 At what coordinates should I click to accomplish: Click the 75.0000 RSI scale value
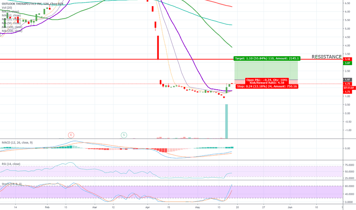pyautogui.click(x=350, y=165)
